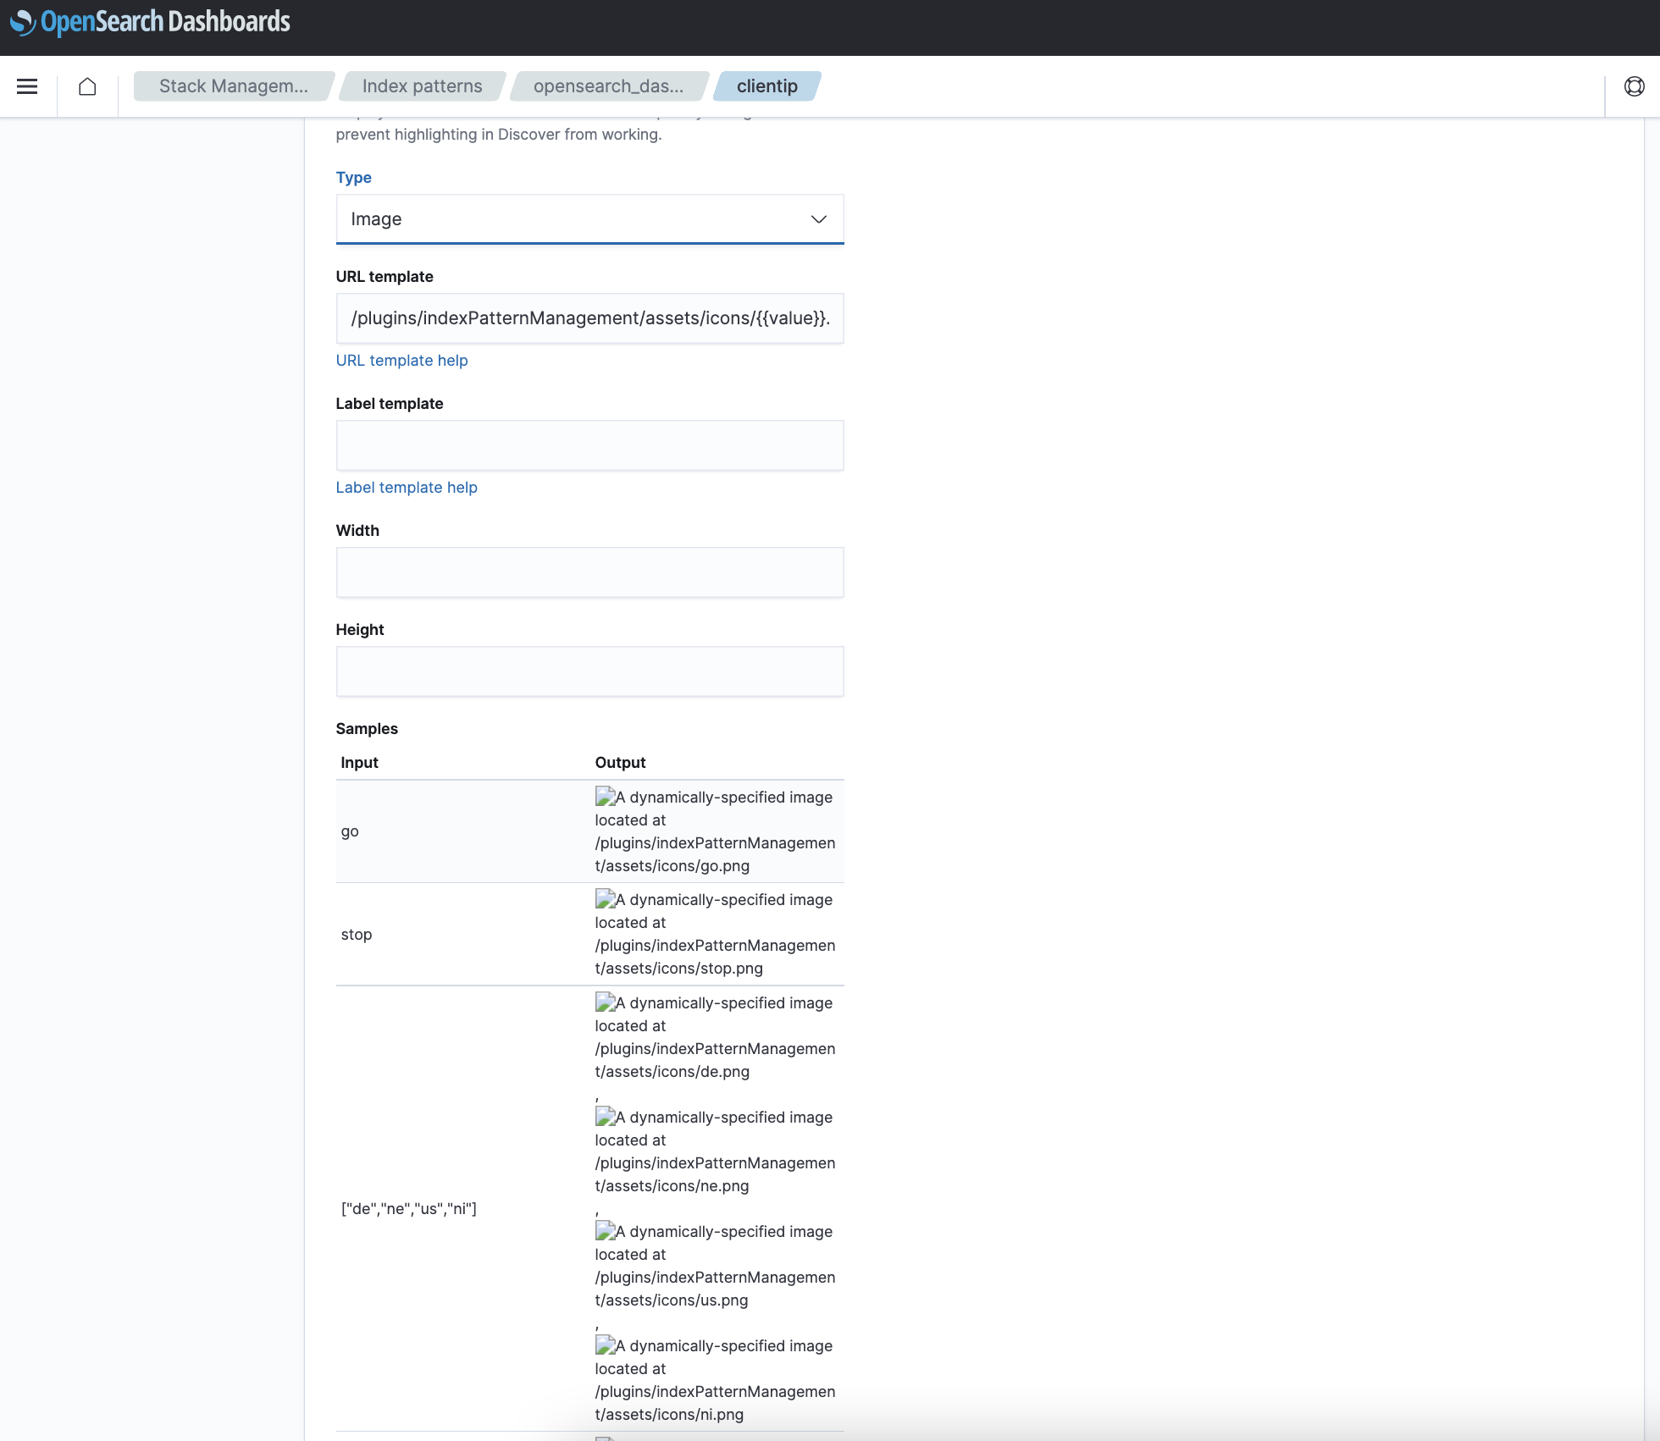Open the Type dropdown showing Image

click(589, 218)
